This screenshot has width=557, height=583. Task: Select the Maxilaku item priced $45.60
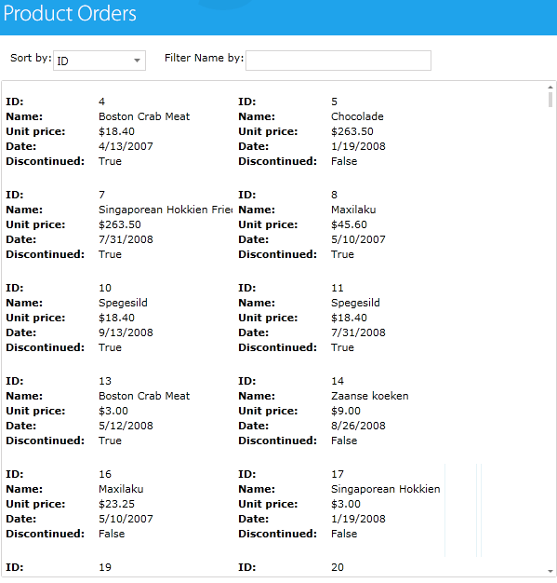351,224
